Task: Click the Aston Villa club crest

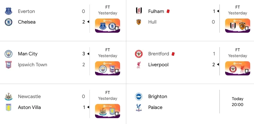Action: (9, 107)
